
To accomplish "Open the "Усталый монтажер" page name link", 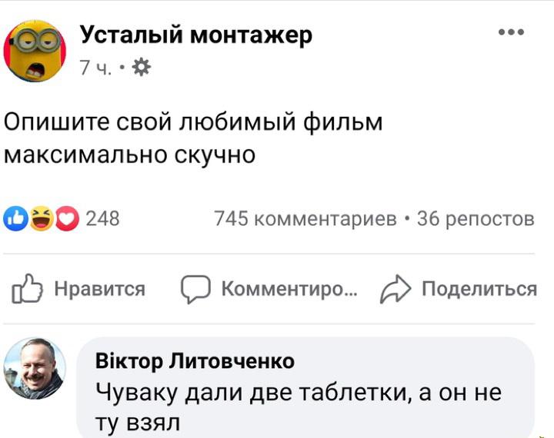I will 196,35.
